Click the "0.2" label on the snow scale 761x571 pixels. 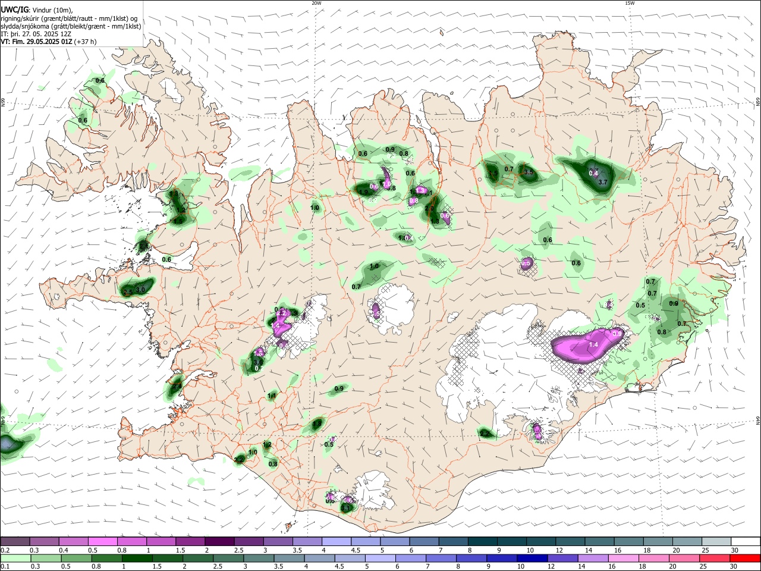tap(4, 550)
